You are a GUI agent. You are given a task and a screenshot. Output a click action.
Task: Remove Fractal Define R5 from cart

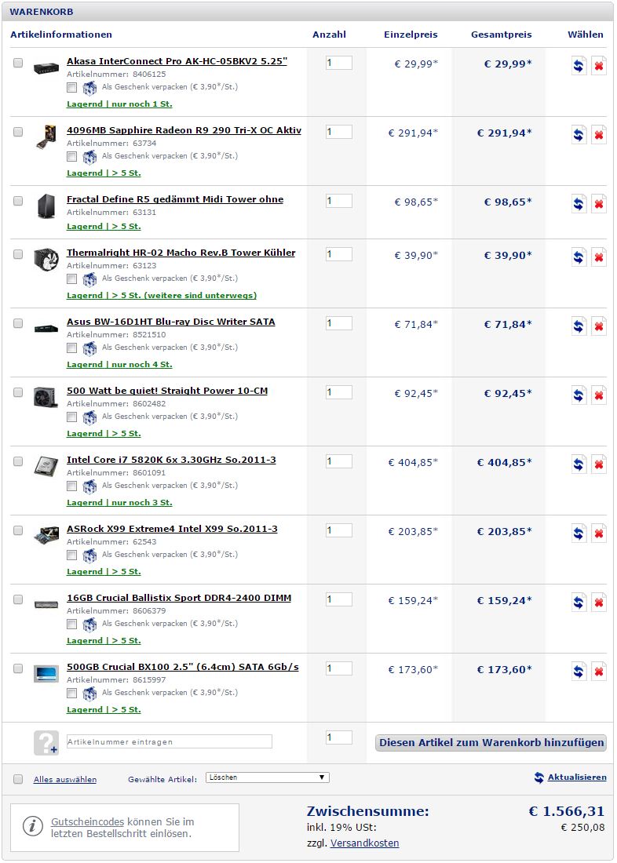(x=599, y=205)
